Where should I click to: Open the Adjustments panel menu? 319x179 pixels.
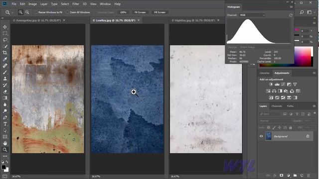[x=314, y=73]
